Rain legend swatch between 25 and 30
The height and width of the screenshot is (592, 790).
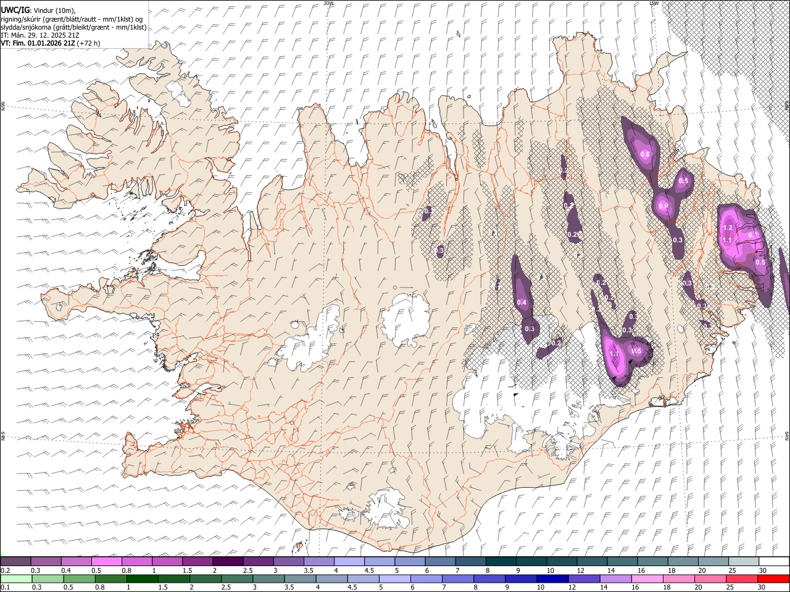click(x=742, y=578)
